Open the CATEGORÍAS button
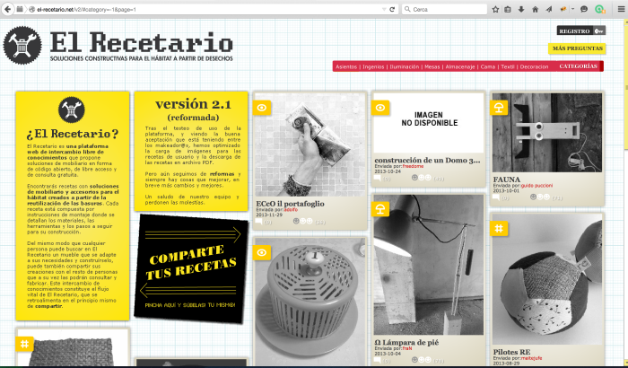Viewport: 628px width, 368px height. click(579, 66)
